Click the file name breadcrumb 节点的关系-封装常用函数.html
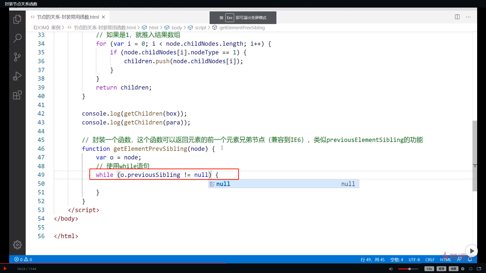Viewport: 486px width, 273px height. point(105,28)
